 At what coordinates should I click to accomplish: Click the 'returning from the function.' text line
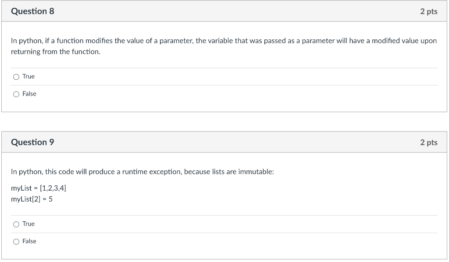click(56, 52)
